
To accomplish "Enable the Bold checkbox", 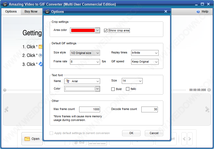I will pos(113,89).
